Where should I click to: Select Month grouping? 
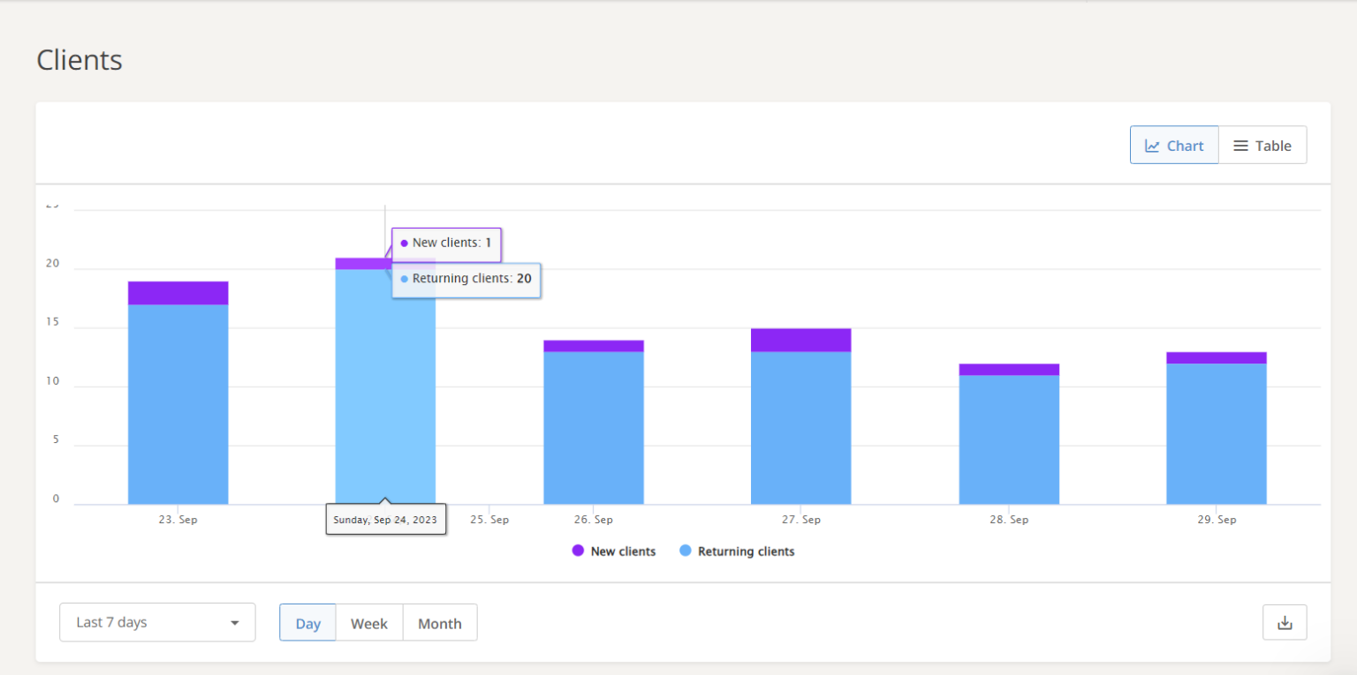pyautogui.click(x=440, y=623)
